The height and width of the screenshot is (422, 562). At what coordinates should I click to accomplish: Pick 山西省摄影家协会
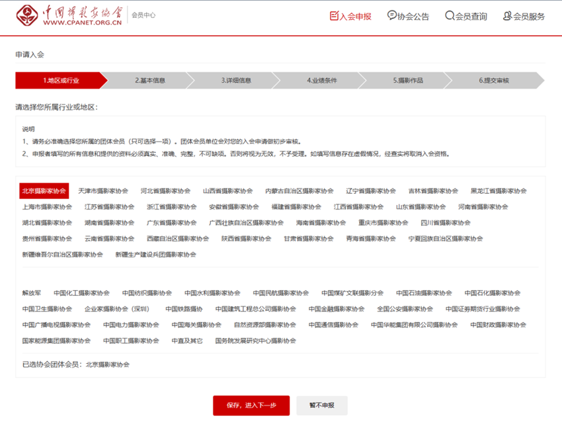pos(228,190)
